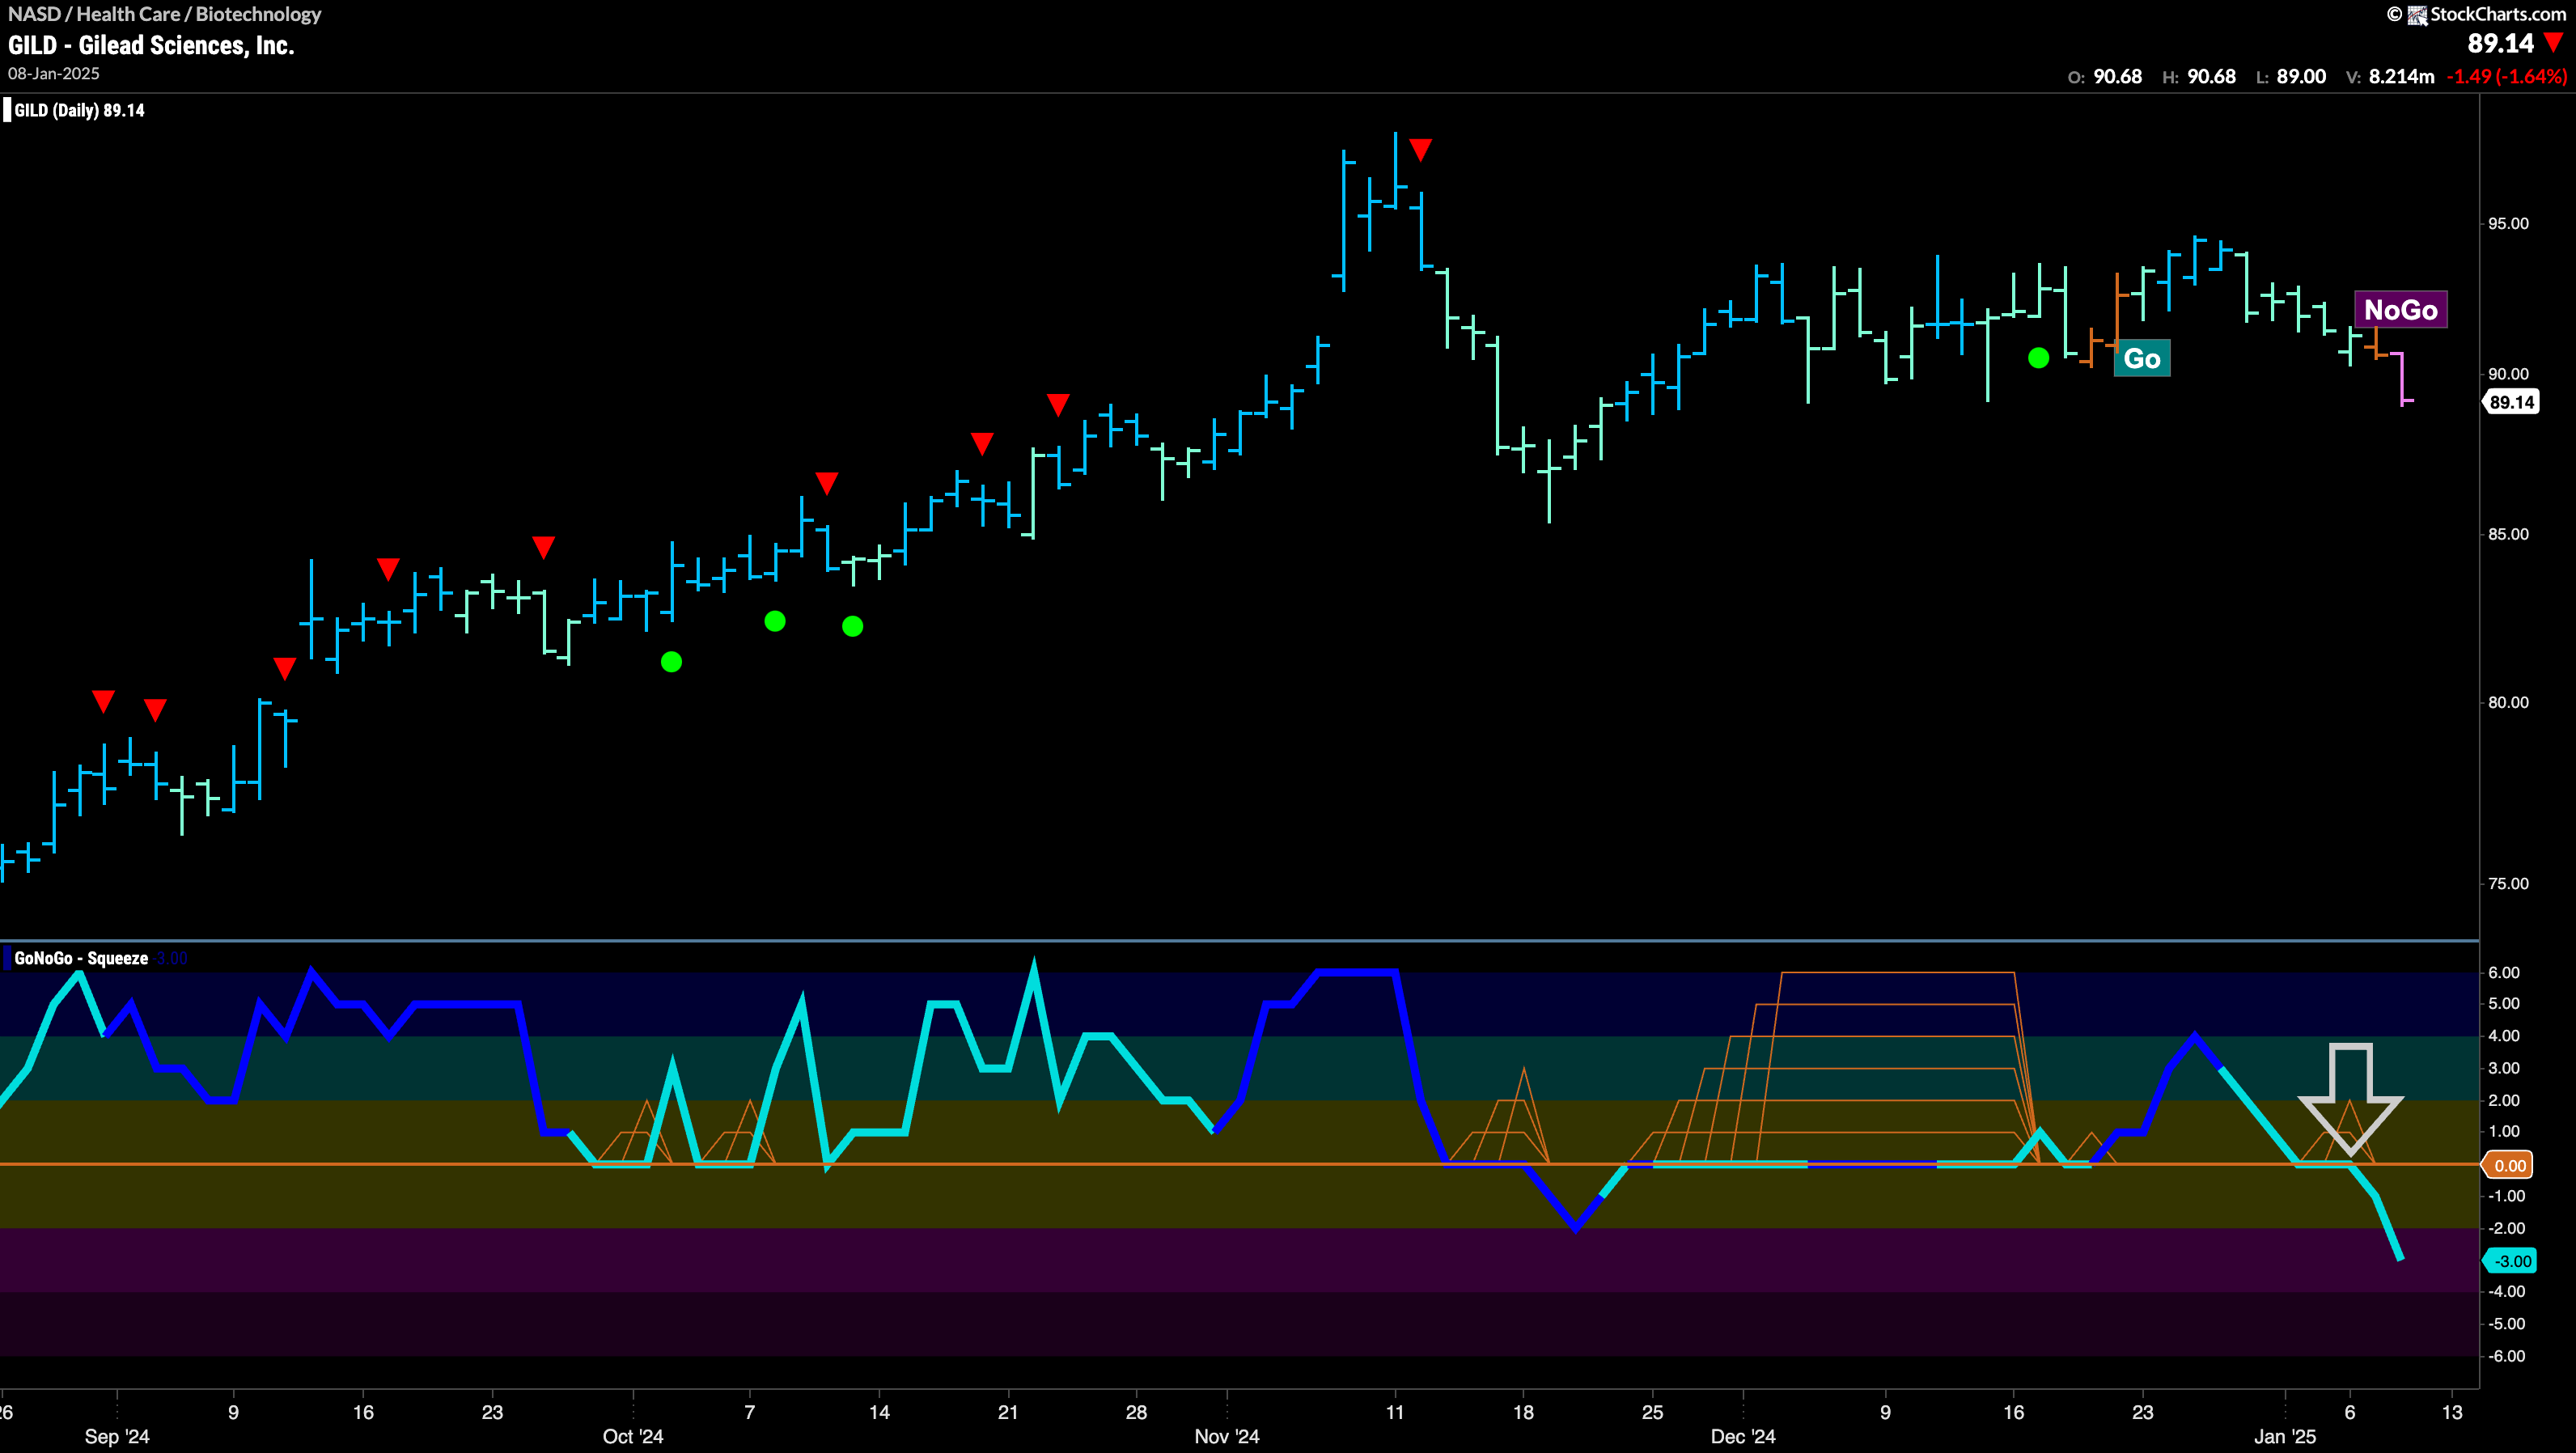The width and height of the screenshot is (2576, 1453).
Task: Click the 75.00 price axis label
Action: (x=2508, y=883)
